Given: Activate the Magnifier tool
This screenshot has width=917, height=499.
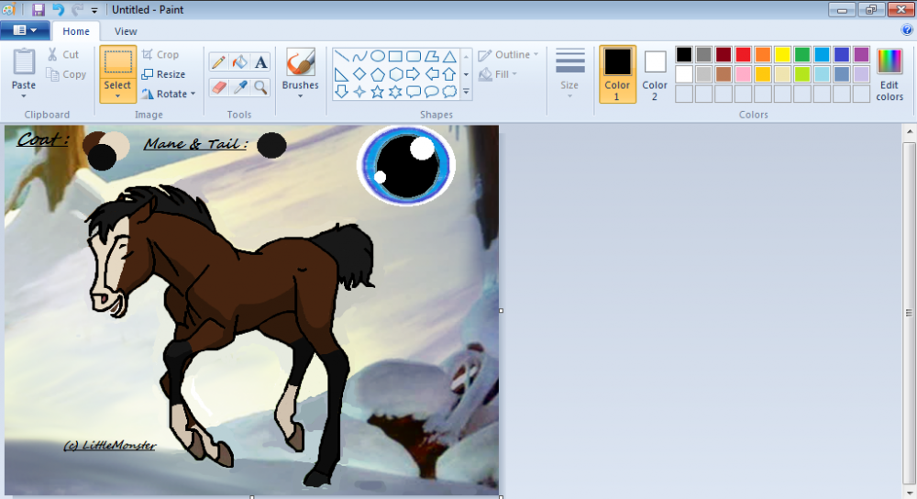Looking at the screenshot, I should coord(260,87).
